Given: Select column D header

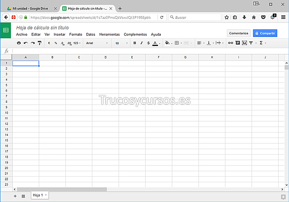Looking at the screenshot, I should pyautogui.click(x=105, y=57).
